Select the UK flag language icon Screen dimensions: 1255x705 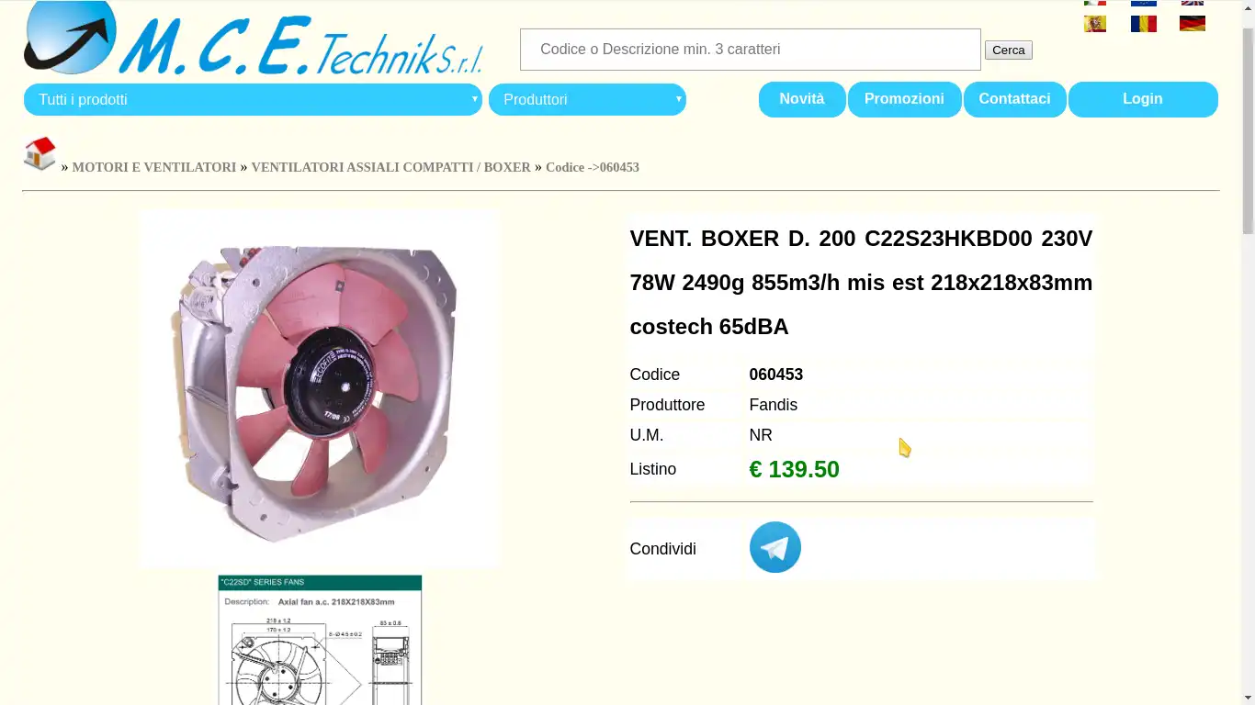pyautogui.click(x=1193, y=3)
